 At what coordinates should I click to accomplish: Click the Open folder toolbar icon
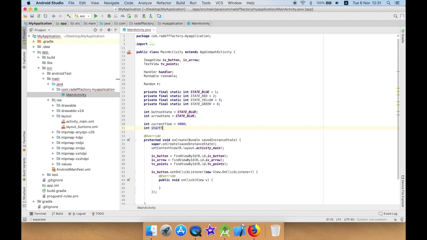point(25,16)
